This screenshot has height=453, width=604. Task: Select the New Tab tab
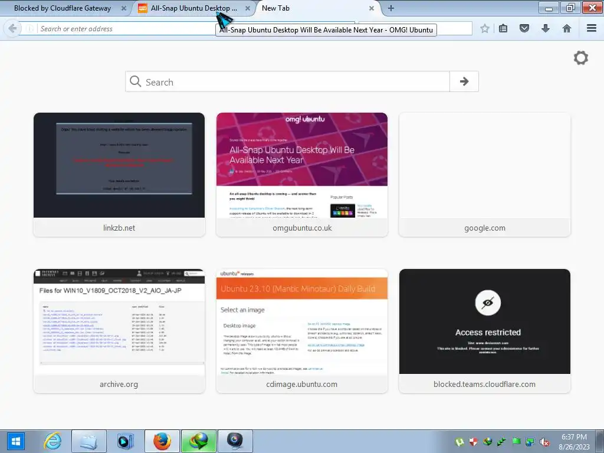[x=316, y=8]
